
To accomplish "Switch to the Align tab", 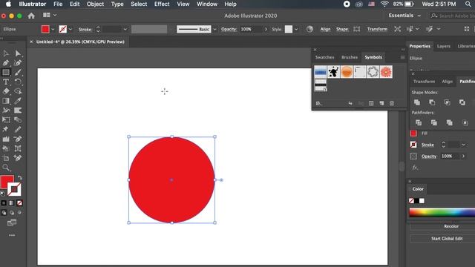I will (x=447, y=82).
